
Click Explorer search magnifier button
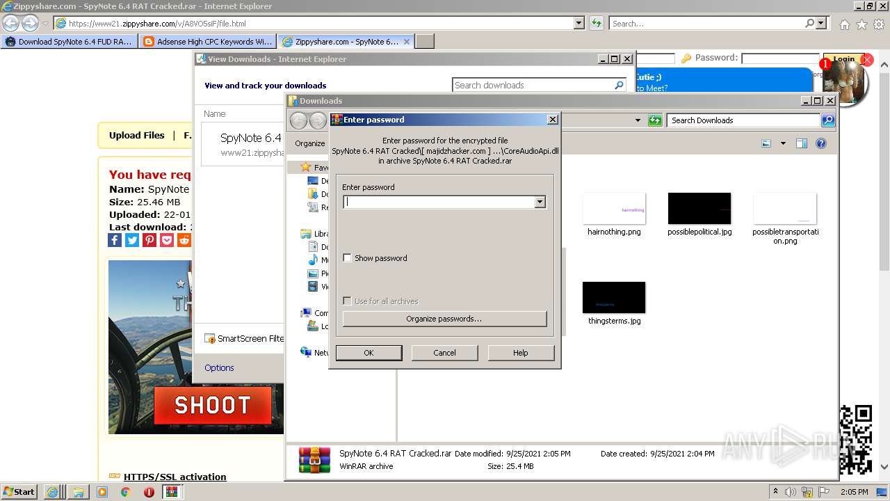(827, 120)
